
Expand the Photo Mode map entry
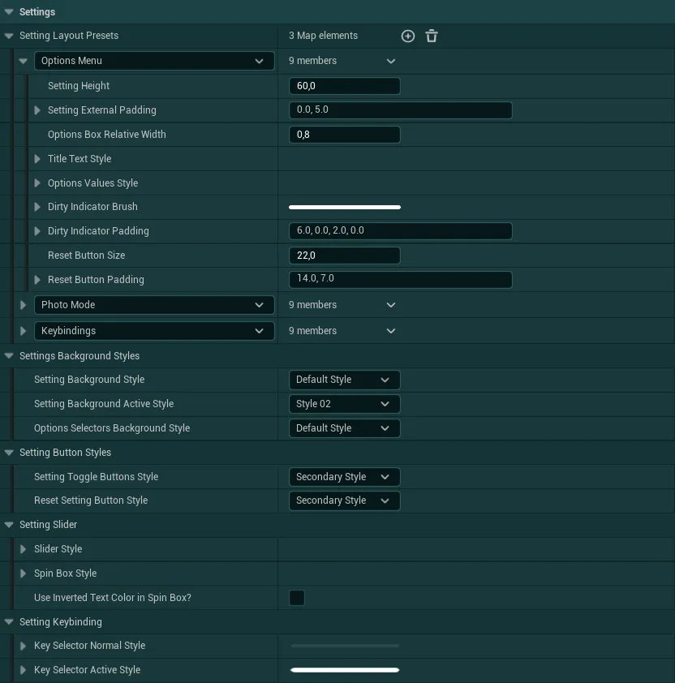coord(23,305)
